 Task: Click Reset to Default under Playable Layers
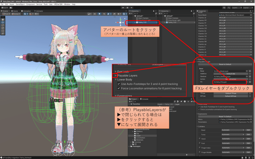(225, 64)
